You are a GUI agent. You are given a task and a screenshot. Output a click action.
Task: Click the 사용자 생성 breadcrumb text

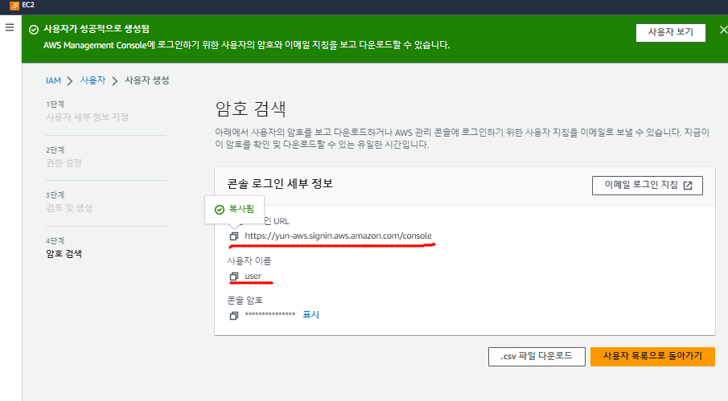coord(146,80)
